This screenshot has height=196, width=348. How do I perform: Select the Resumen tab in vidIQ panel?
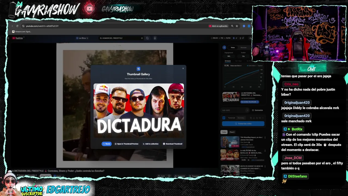click(x=244, y=47)
